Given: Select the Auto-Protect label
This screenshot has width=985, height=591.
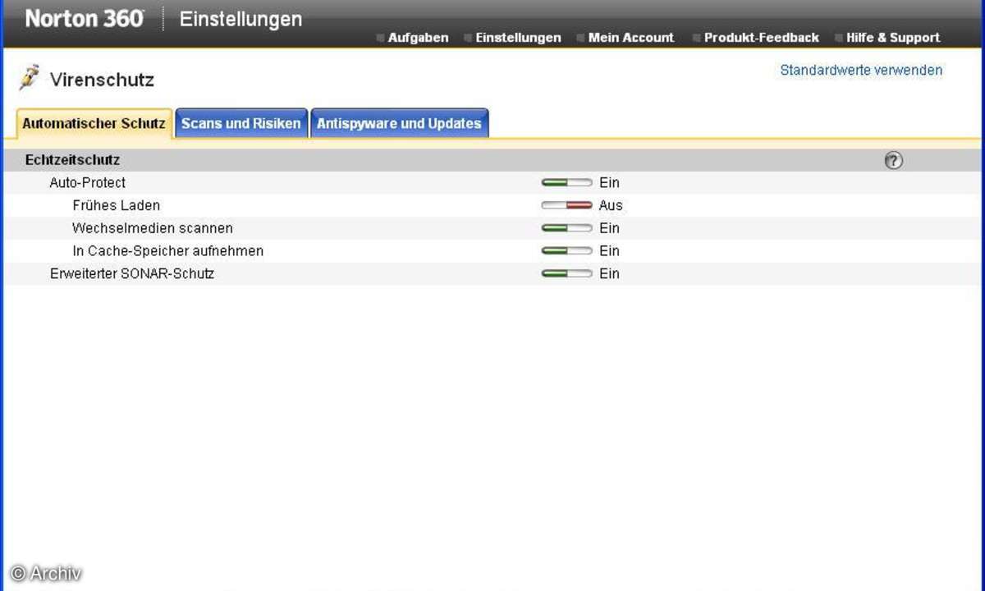Looking at the screenshot, I should click(88, 182).
